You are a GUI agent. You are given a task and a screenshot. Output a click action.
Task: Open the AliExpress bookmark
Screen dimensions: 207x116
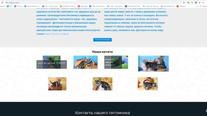(x=181, y=6)
